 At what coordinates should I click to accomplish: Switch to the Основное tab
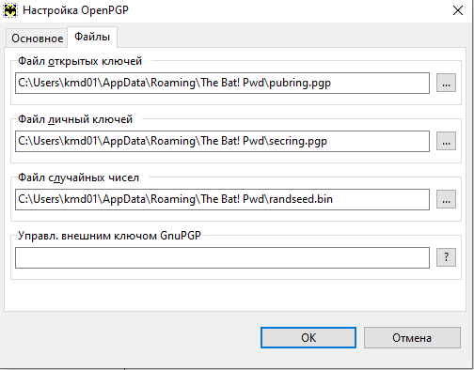[37, 39]
